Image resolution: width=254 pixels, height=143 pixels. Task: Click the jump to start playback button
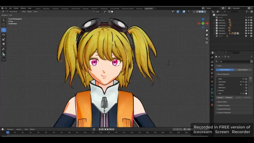tap(100, 129)
